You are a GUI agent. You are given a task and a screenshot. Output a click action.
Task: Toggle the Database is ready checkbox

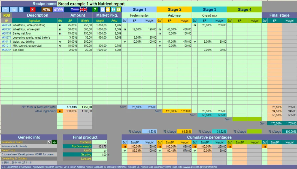tap(49, 142)
